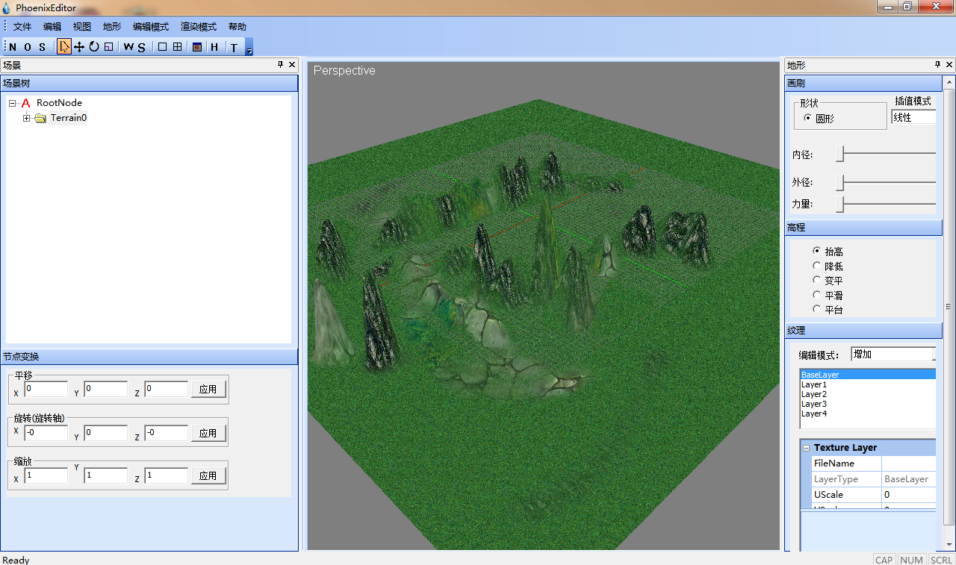Select the 降低 height mode
Screen dimensions: 956x565
click(x=816, y=266)
